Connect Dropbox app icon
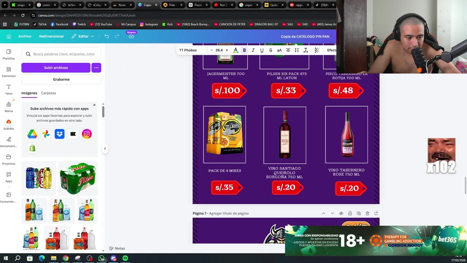This screenshot has width=467, height=263. (59, 134)
